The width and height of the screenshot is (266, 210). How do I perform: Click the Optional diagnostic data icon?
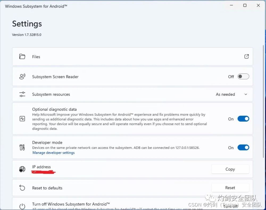pos(22,119)
